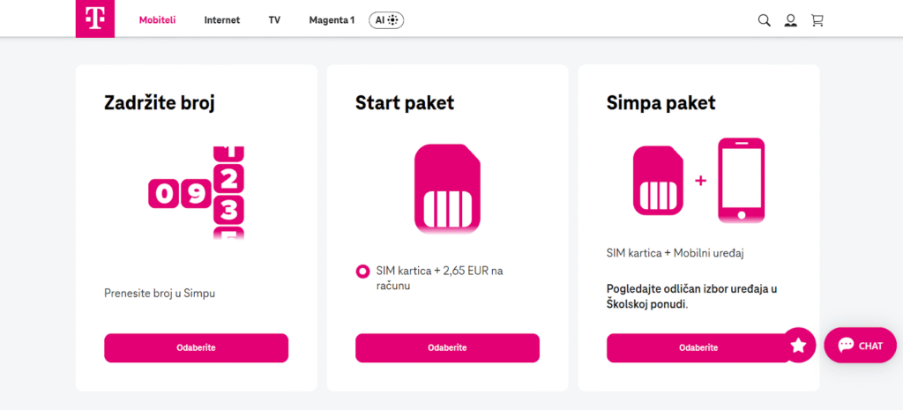Click SIM kartica + Mobilni uređaj text

pos(675,253)
